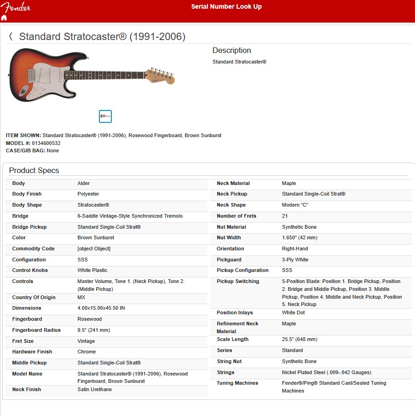Click the Pickguard value 3-Ply White
Viewport: 415px width, 416px height.
coord(295,260)
